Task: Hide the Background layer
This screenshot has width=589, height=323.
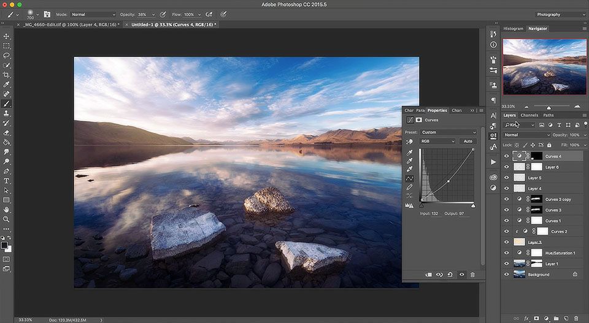Action: coord(507,275)
